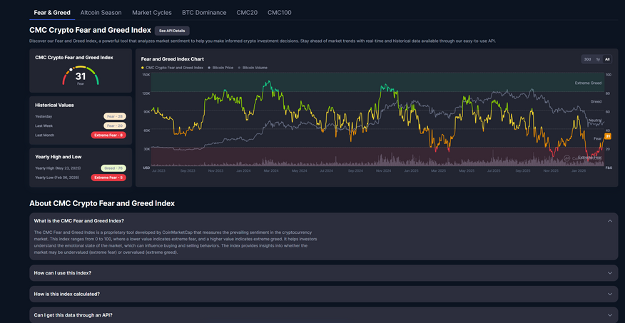The image size is (625, 323).
Task: Click the 'Greed' zone label on chart
Action: click(596, 101)
